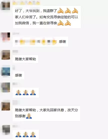Click the short '感谢' message bubble
Viewport: 108px width, 139px height.
(18, 75)
